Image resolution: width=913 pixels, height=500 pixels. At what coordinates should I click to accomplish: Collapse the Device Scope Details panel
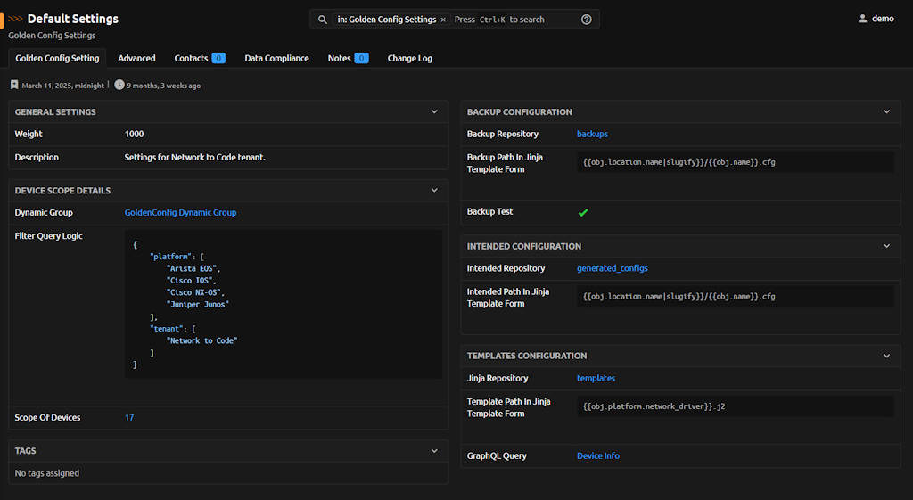(x=434, y=191)
